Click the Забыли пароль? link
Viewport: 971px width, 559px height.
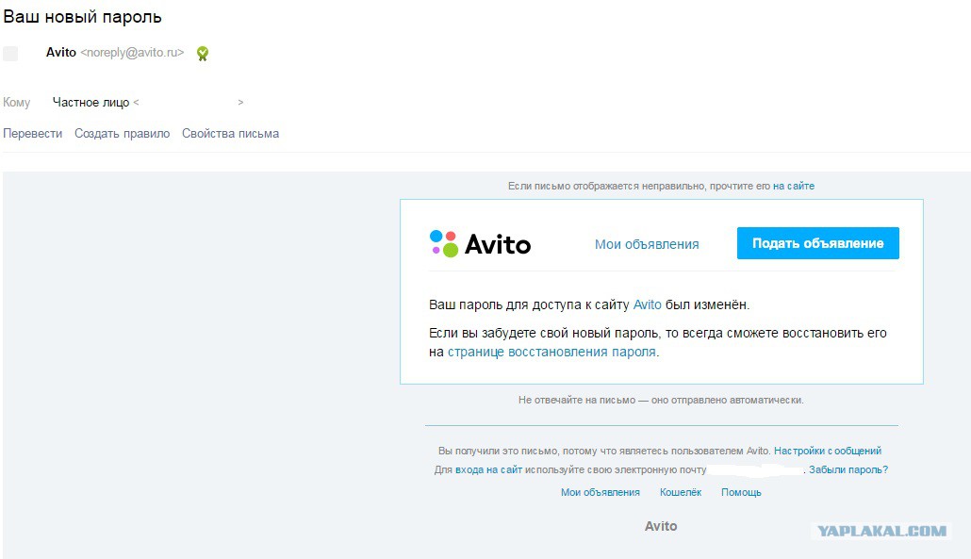coord(848,469)
